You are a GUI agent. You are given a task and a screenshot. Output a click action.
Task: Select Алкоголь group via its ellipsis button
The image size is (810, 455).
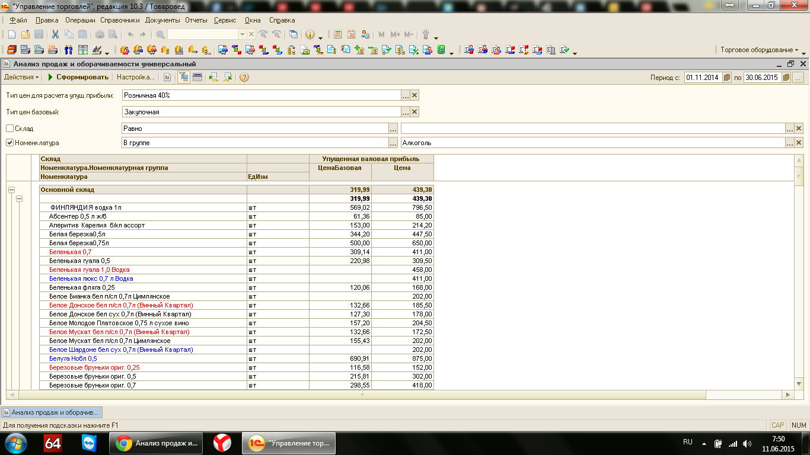pos(790,142)
